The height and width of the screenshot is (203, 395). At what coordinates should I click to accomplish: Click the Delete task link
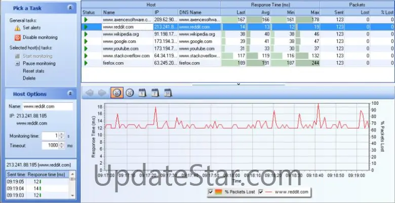pos(29,78)
